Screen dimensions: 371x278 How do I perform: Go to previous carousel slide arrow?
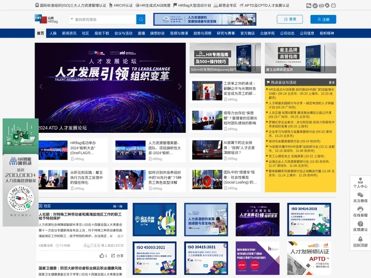click(41, 86)
